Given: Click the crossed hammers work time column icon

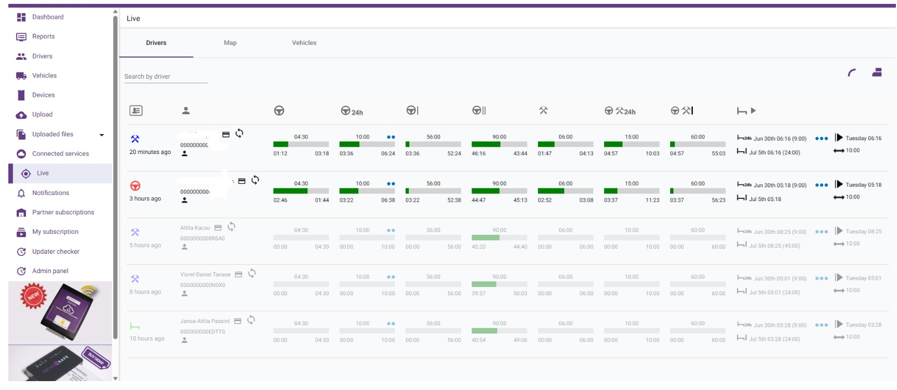Looking at the screenshot, I should (544, 111).
